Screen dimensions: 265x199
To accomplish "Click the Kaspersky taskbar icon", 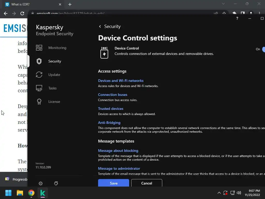I will [x=43, y=193].
